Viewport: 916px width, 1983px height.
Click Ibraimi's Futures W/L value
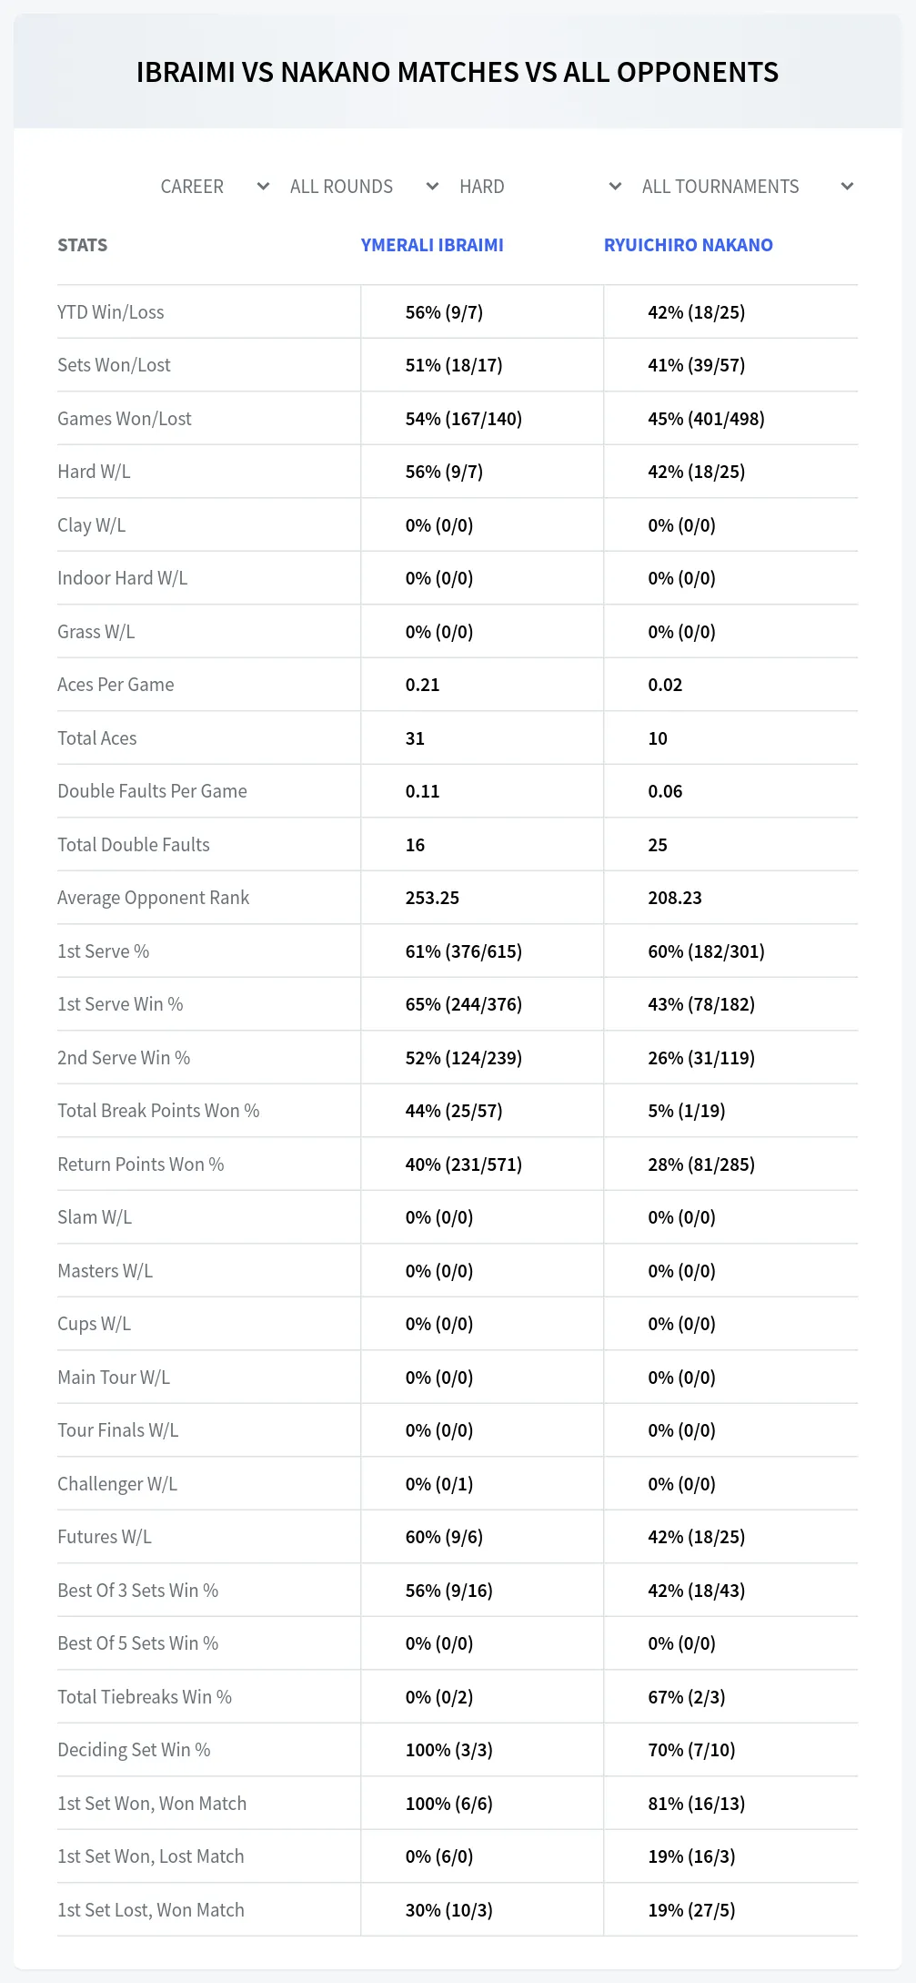444,1537
